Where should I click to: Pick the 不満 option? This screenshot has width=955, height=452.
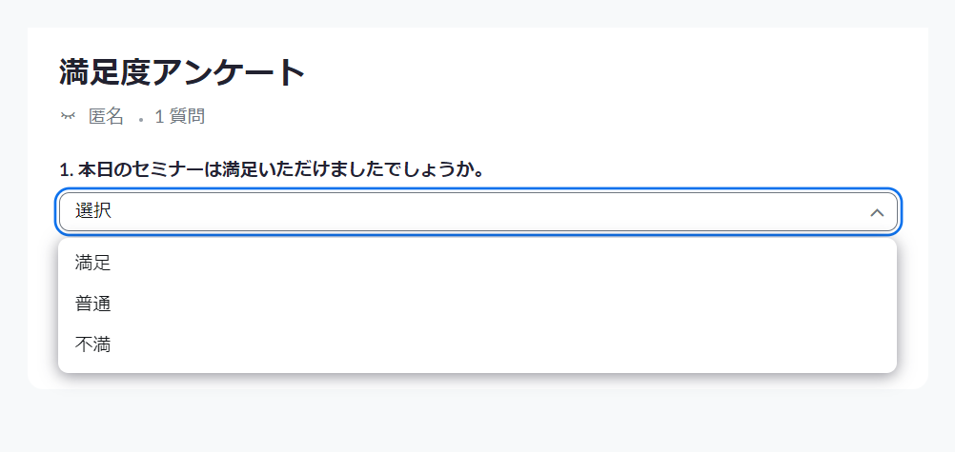pos(92,344)
